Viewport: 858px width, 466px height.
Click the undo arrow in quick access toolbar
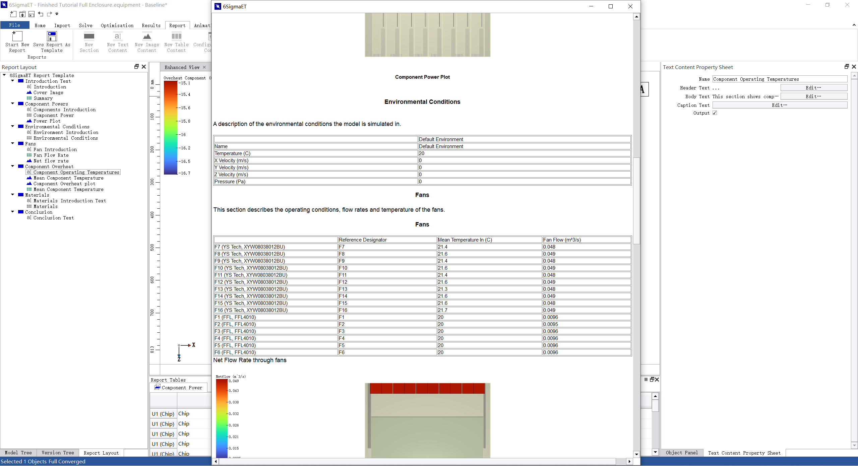(41, 14)
